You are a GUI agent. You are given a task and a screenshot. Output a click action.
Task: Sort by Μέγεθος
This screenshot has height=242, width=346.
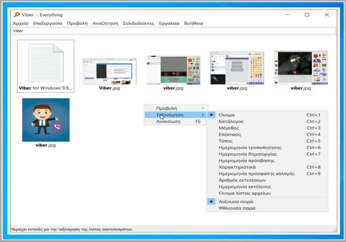point(267,128)
